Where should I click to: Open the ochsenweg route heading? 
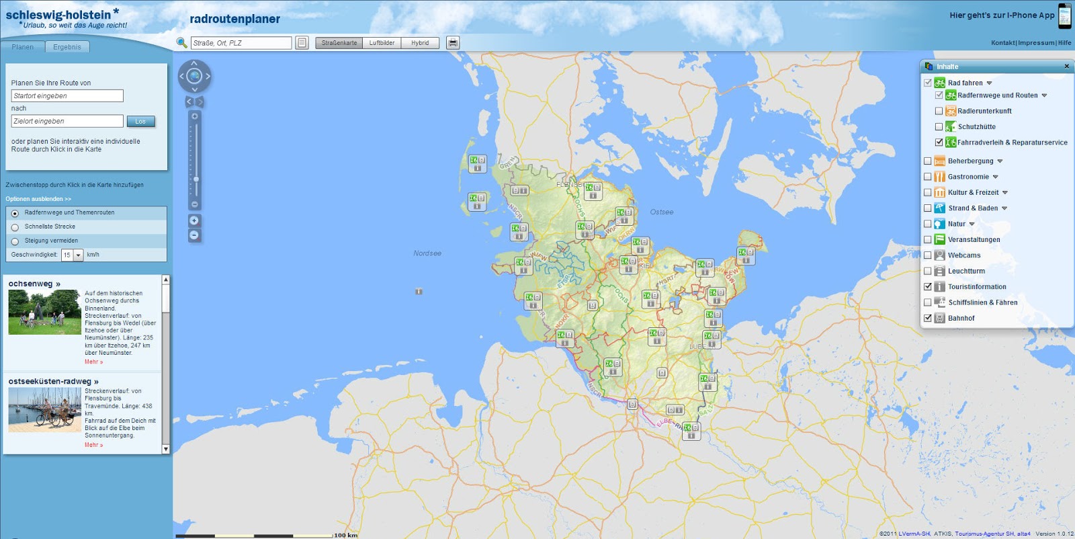tap(34, 284)
